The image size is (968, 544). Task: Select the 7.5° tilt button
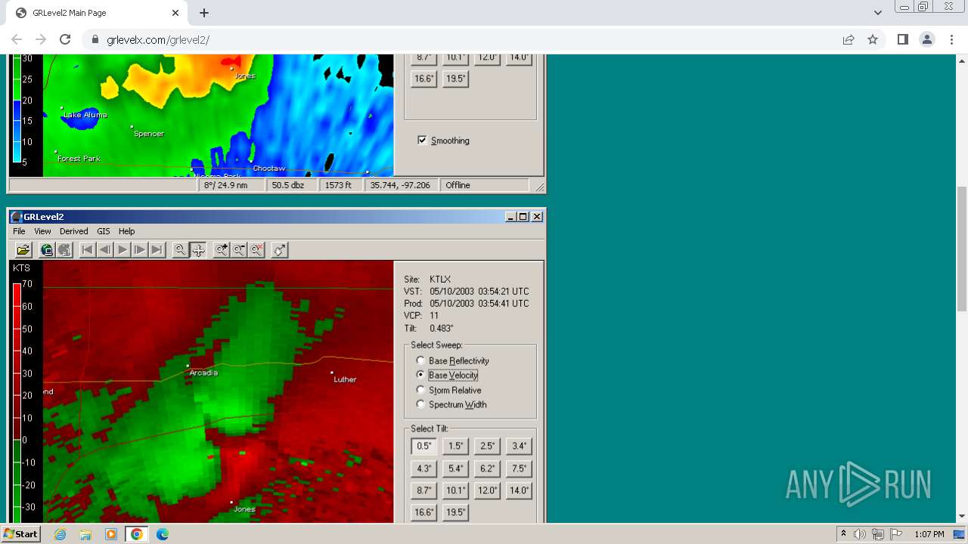[519, 468]
